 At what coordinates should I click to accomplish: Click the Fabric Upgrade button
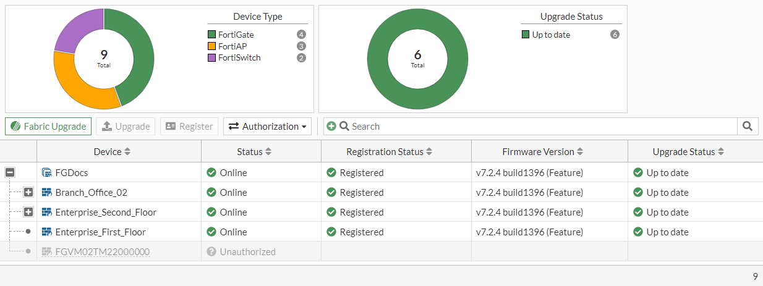pyautogui.click(x=48, y=127)
